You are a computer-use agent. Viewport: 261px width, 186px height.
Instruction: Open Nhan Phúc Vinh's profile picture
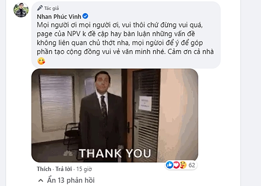tap(21, 10)
